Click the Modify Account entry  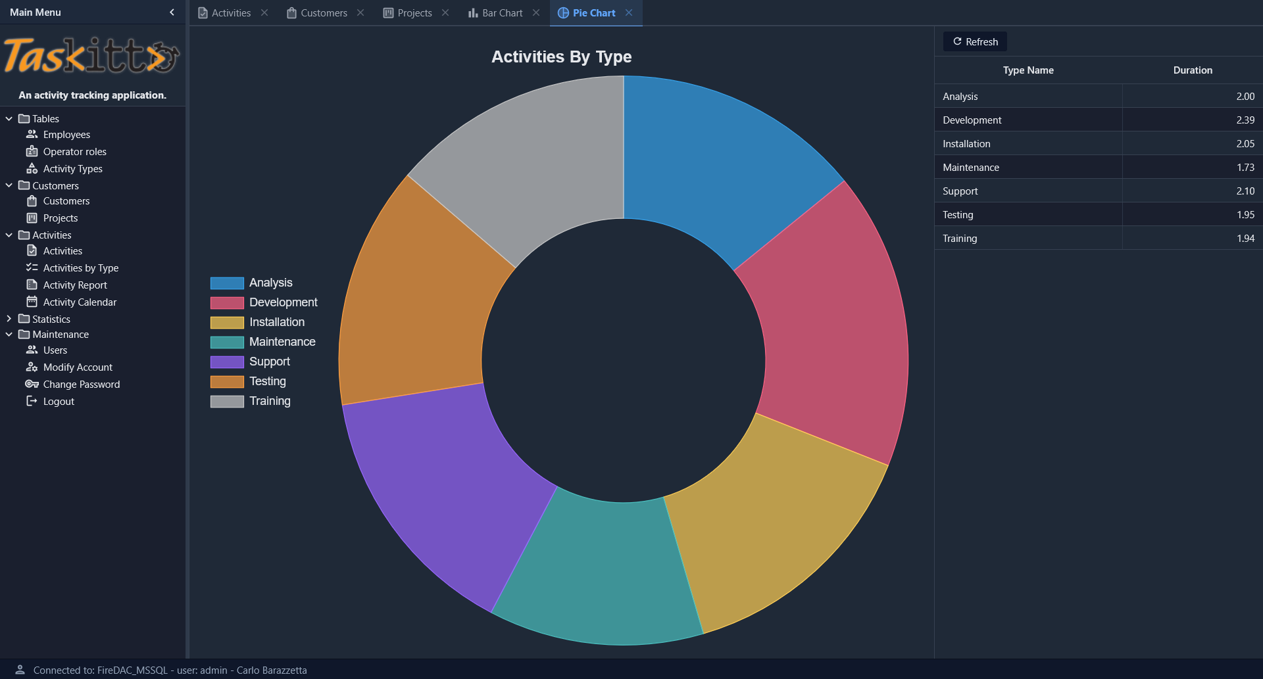[x=77, y=367]
